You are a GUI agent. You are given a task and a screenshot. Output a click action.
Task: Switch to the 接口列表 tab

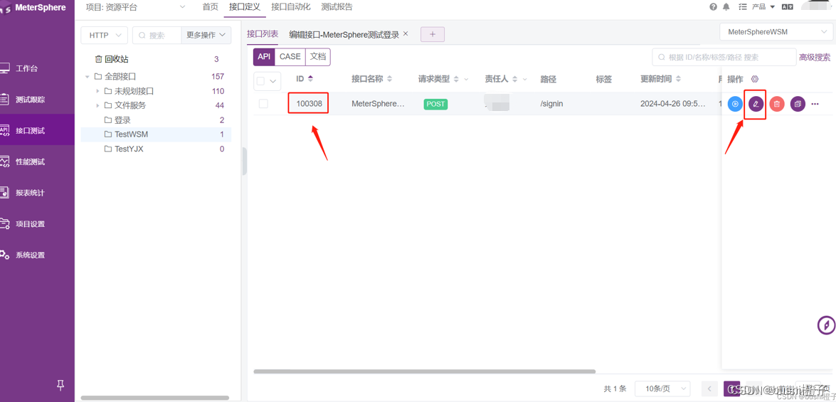(x=263, y=34)
